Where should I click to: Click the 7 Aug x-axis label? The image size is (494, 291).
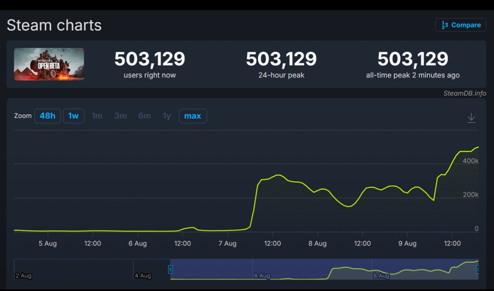(x=228, y=243)
